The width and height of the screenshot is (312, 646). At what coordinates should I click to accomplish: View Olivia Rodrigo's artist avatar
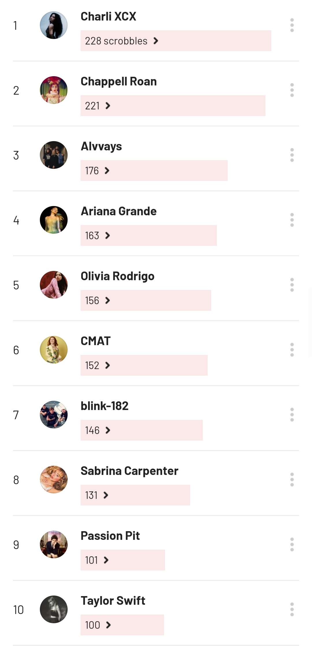coord(54,285)
